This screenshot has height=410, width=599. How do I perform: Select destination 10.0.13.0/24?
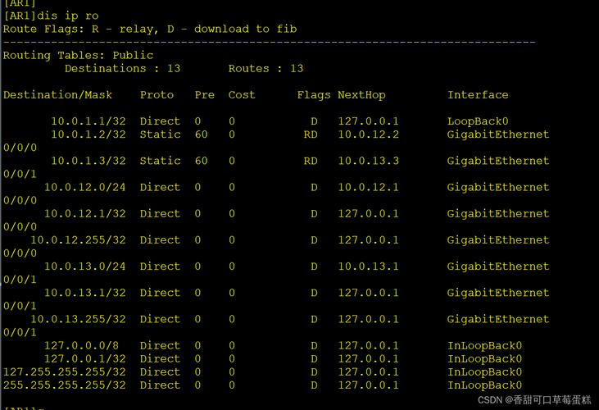point(84,266)
